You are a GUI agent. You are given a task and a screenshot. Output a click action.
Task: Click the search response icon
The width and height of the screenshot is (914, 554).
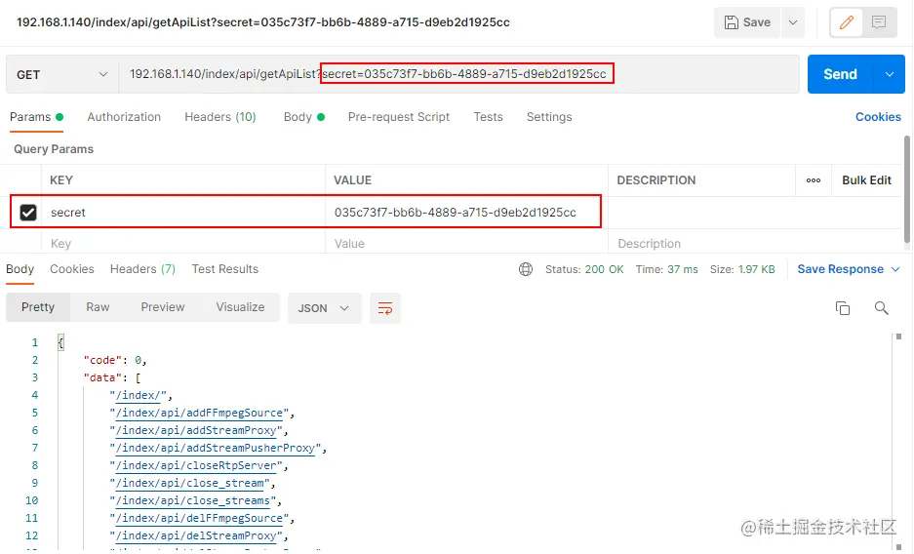pos(882,308)
